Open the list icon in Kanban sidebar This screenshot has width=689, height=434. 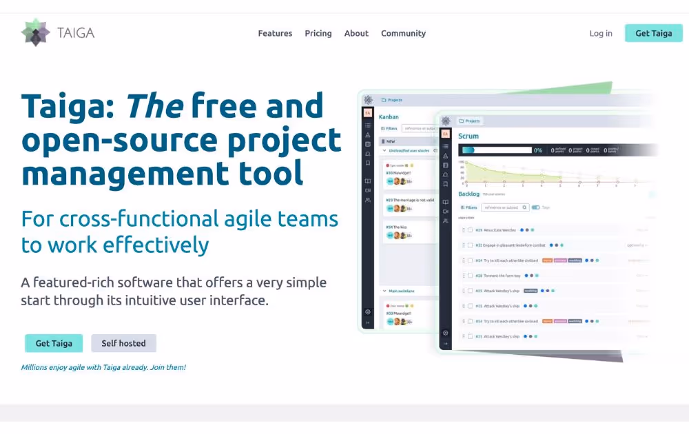tap(368, 125)
